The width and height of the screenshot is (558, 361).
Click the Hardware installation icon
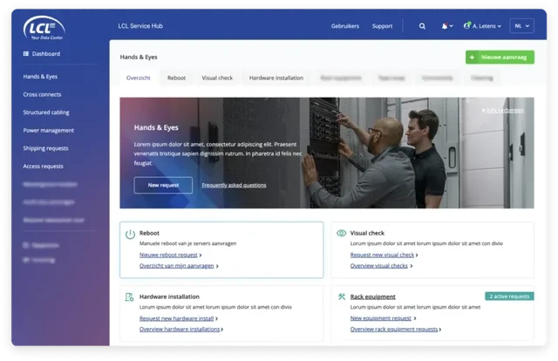(130, 297)
